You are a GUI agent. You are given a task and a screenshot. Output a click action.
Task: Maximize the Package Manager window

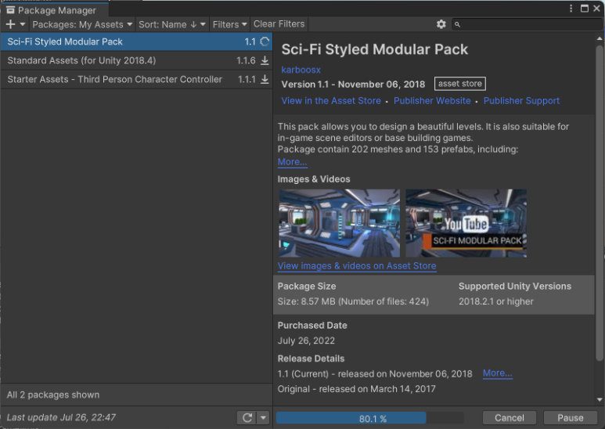585,9
